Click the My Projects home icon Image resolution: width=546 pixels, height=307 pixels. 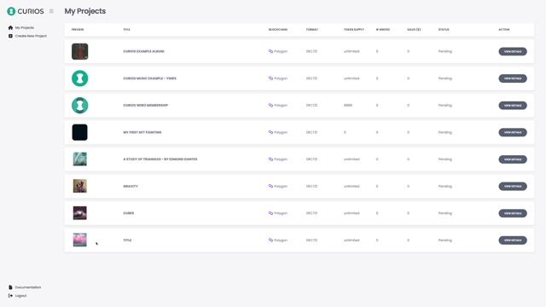pos(10,27)
